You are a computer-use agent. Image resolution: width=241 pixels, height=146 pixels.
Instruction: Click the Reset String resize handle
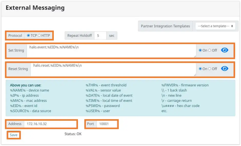195,75
